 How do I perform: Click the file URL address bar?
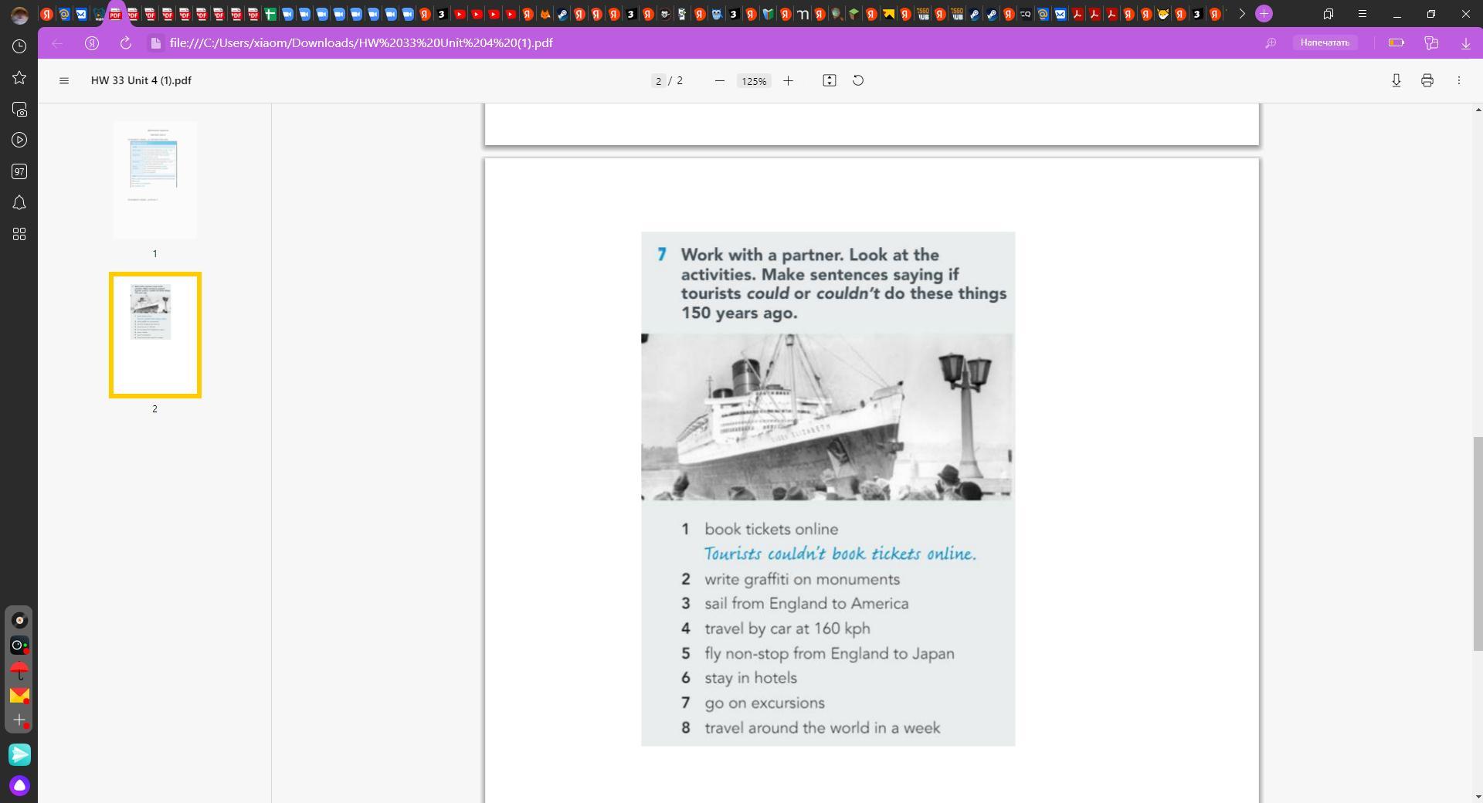click(361, 43)
